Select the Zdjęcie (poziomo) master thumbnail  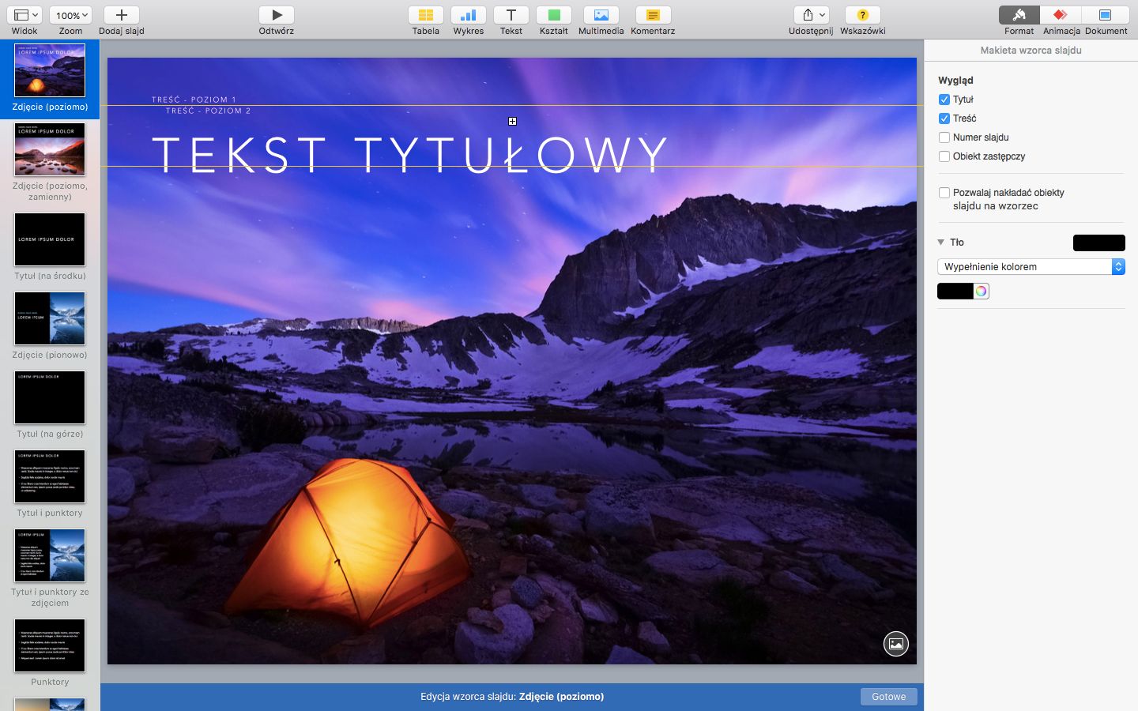[50, 71]
